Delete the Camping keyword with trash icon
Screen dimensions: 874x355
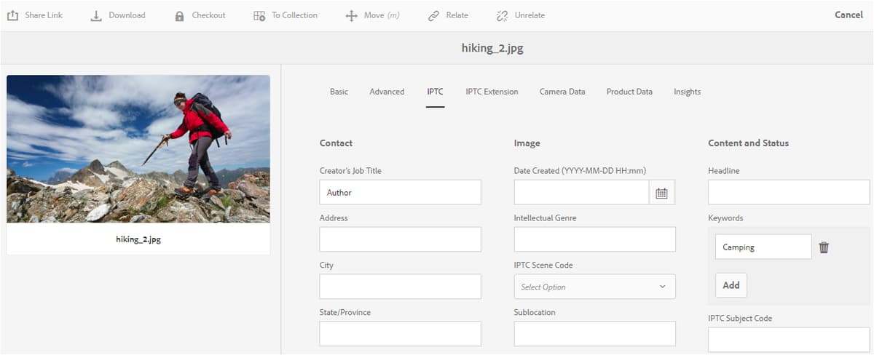[824, 247]
